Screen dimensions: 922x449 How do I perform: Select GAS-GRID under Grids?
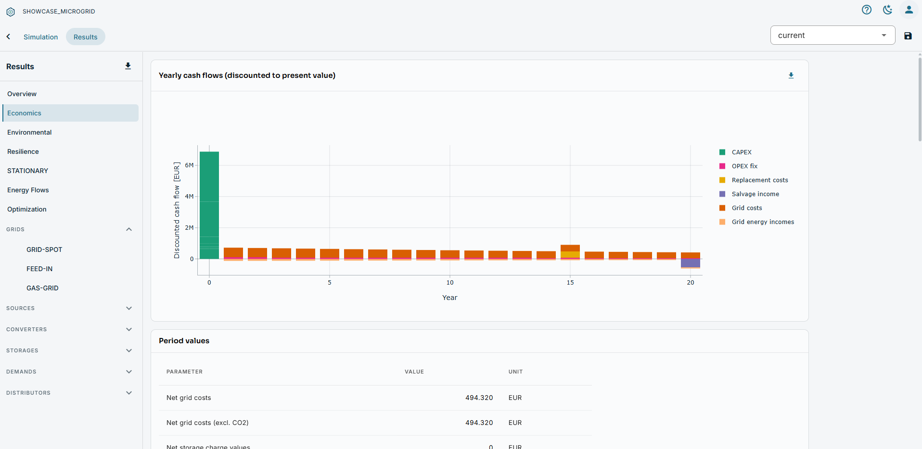coord(42,288)
